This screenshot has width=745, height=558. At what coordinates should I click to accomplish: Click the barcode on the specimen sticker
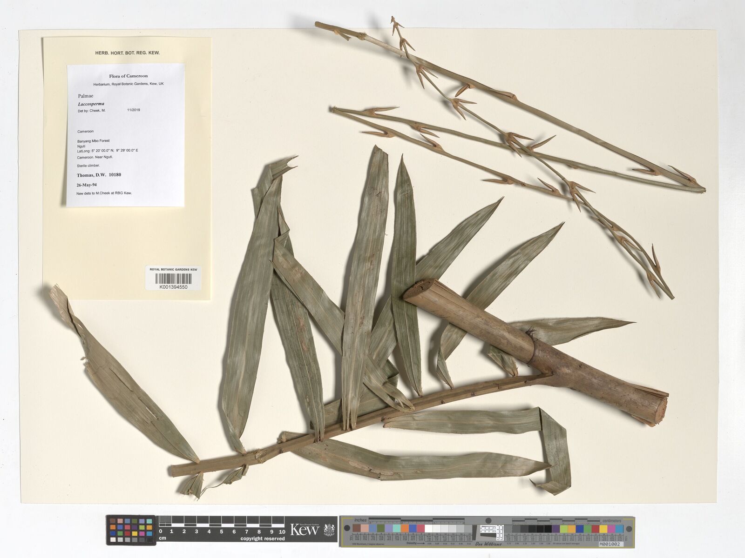coord(173,279)
